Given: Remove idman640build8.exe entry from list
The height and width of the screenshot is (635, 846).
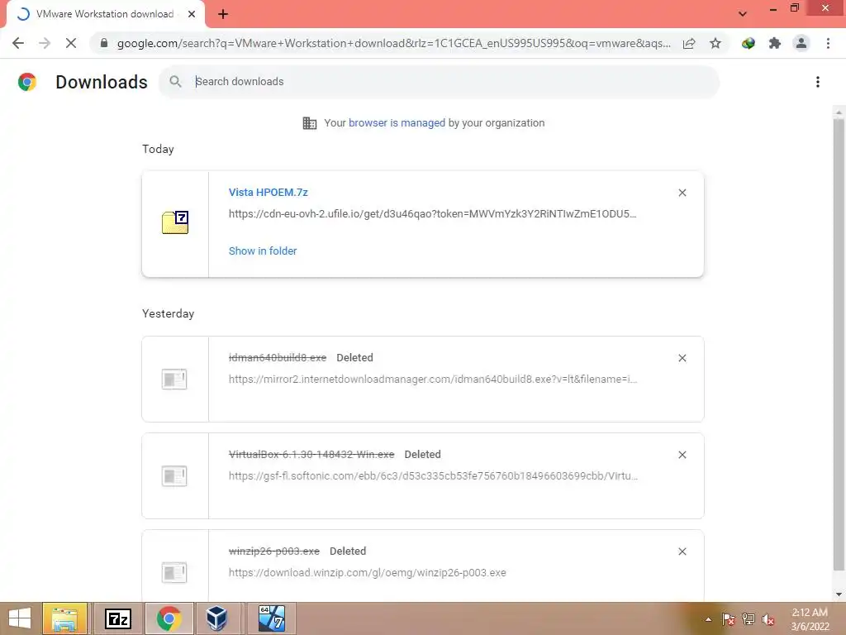Looking at the screenshot, I should [682, 358].
